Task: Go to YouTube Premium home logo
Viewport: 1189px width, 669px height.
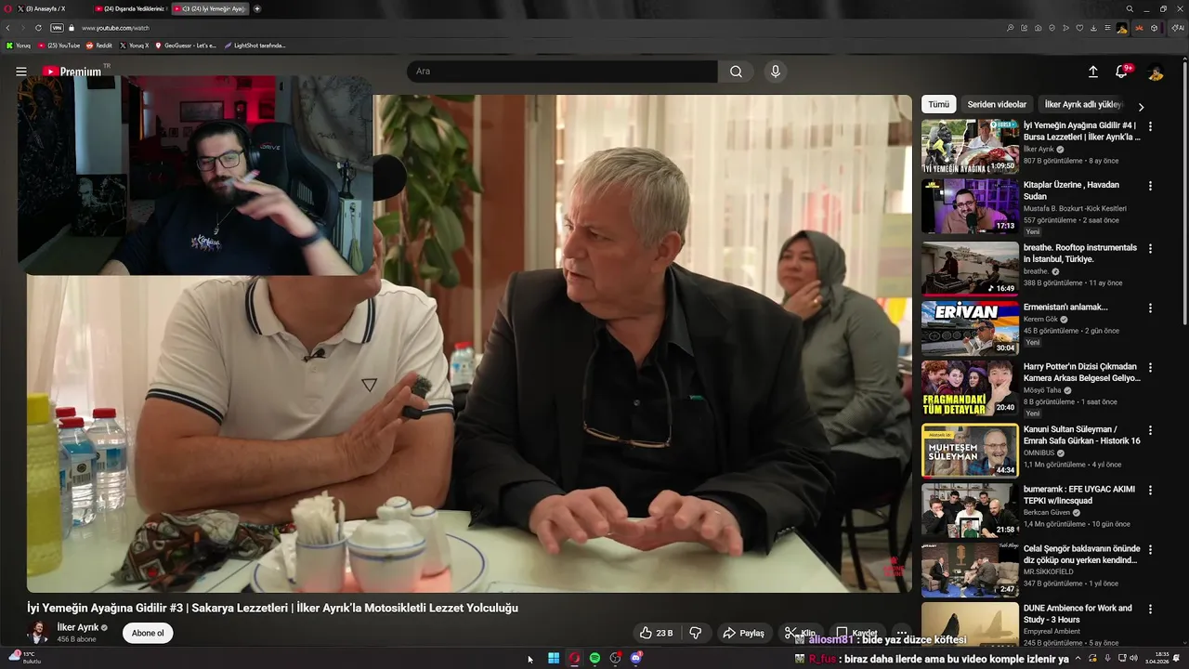Action: pyautogui.click(x=72, y=72)
